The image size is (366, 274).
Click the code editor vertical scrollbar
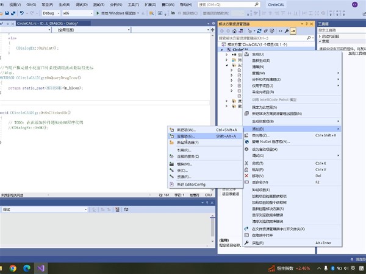212,113
